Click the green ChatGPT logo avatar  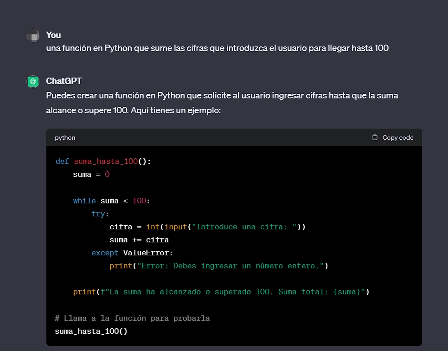click(33, 82)
